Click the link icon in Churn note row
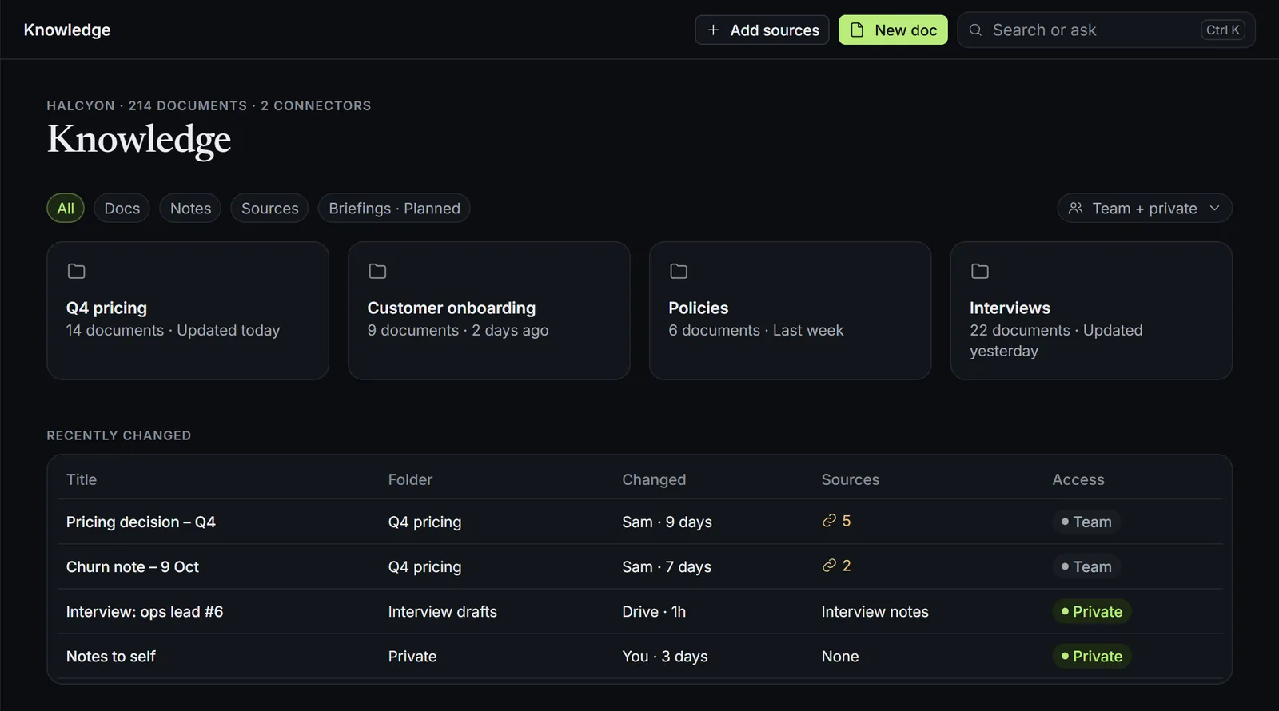 [x=829, y=566]
